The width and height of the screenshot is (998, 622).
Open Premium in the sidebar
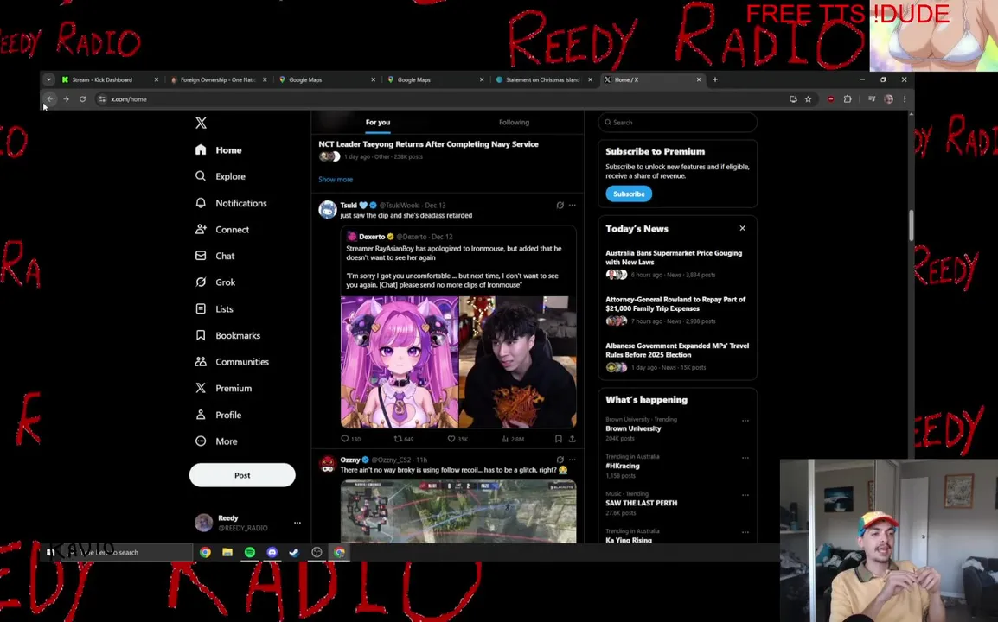click(223, 388)
